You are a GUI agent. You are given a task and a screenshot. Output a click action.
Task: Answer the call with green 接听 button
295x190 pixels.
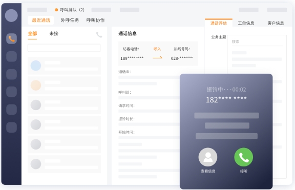coord(243,157)
